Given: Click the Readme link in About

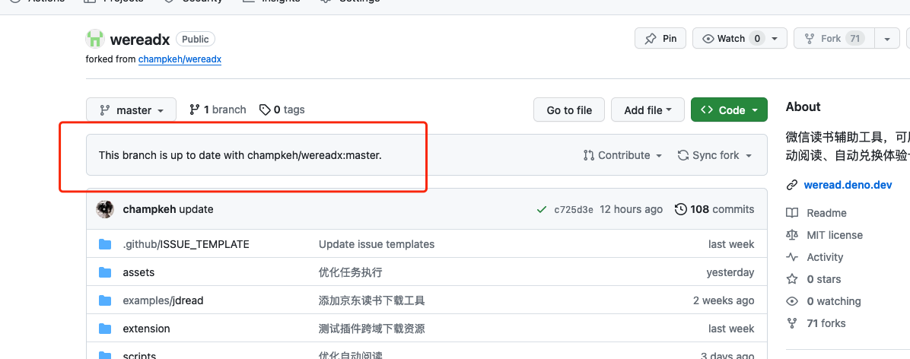Looking at the screenshot, I should click(826, 213).
